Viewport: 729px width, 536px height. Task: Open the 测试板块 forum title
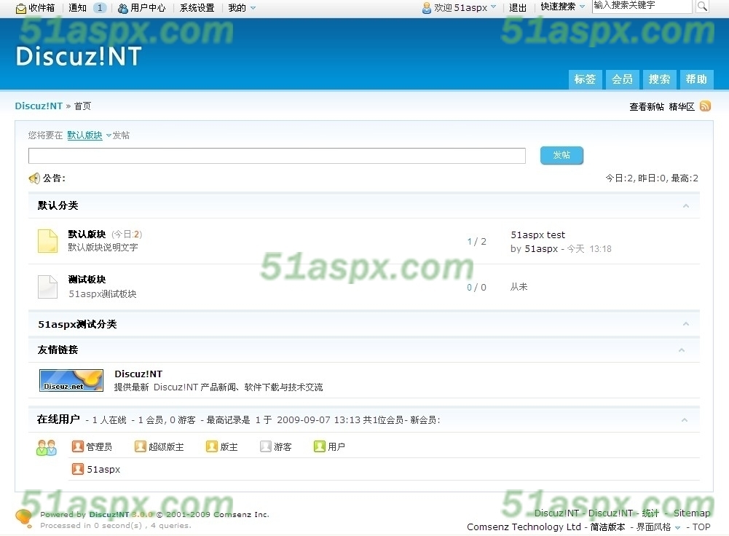[x=87, y=279]
